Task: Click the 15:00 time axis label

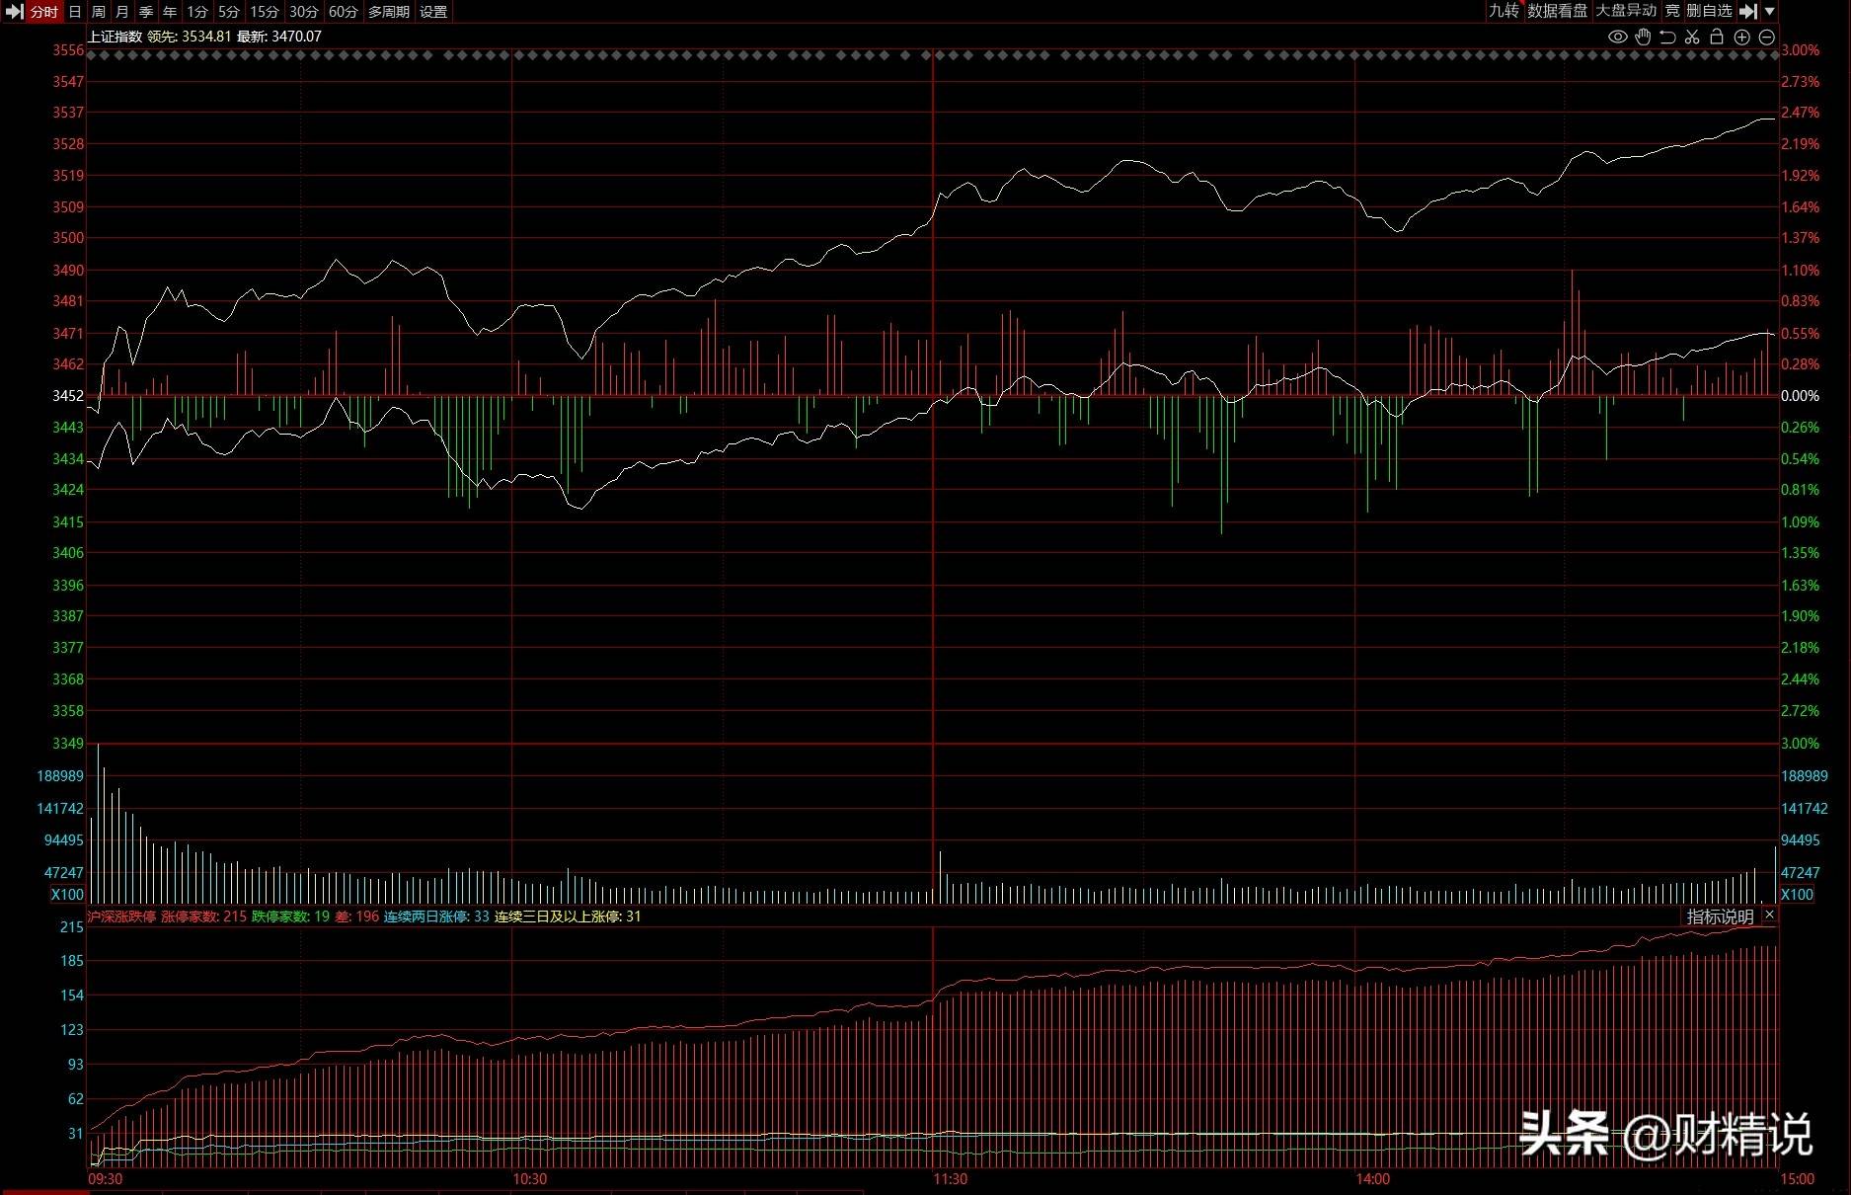Action: [x=1797, y=1179]
